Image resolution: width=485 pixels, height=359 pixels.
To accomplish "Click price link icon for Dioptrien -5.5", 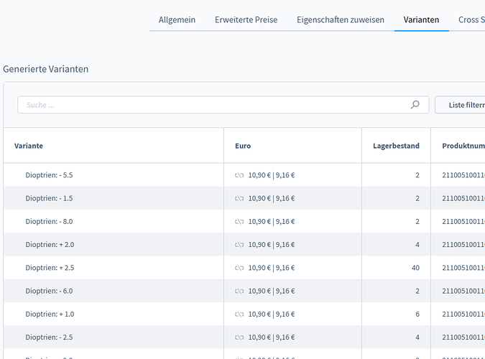I will [x=240, y=175].
